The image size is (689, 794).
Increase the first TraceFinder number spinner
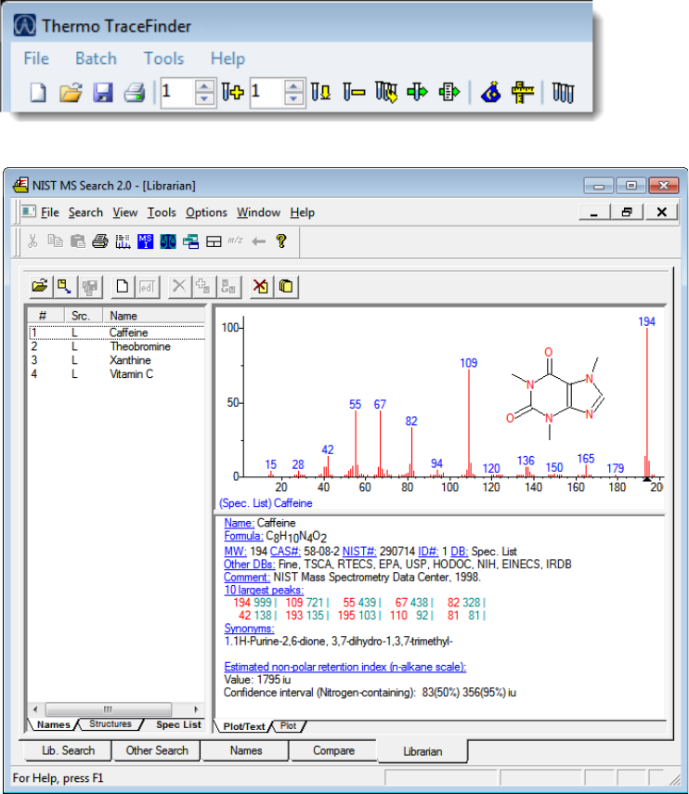coord(204,86)
